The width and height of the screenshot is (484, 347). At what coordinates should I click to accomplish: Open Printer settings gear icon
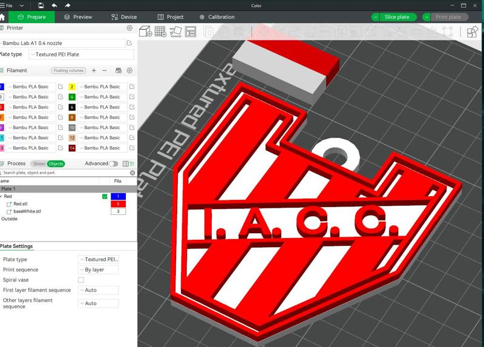[129, 28]
